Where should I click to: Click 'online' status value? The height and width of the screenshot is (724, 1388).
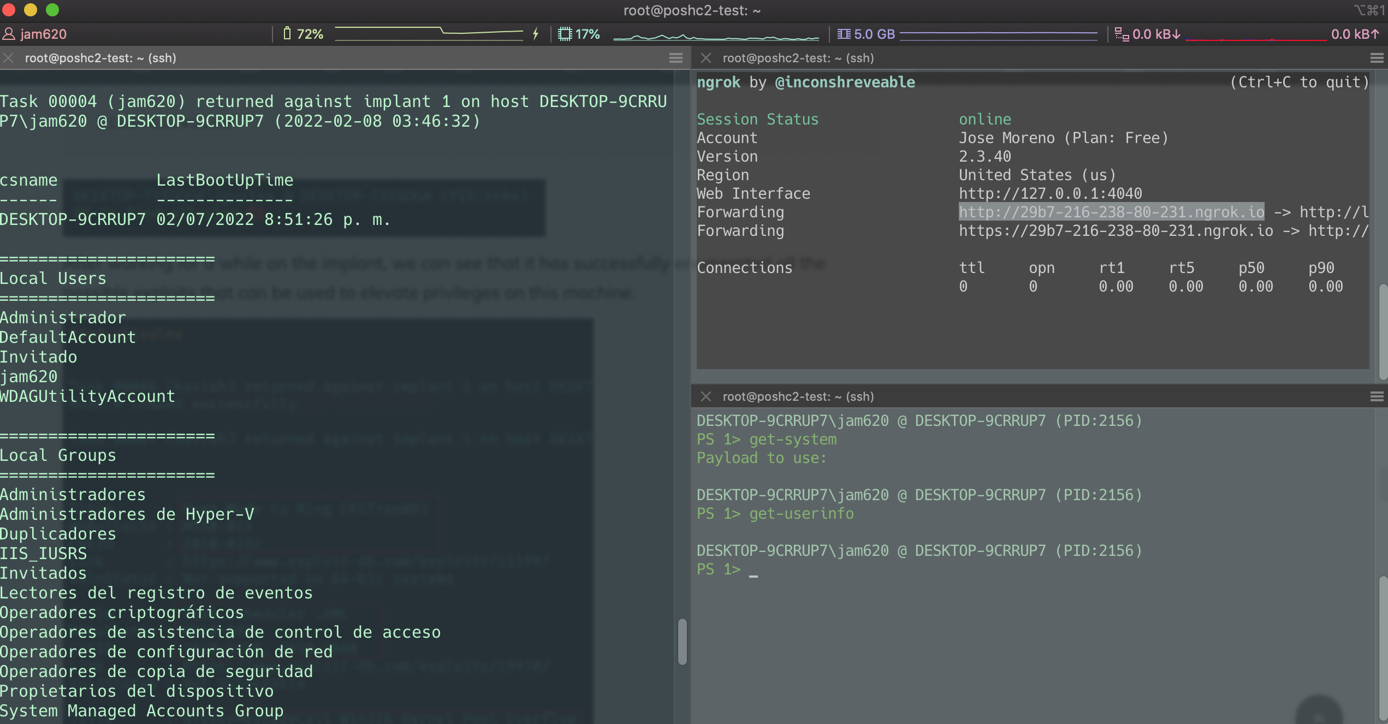(985, 119)
